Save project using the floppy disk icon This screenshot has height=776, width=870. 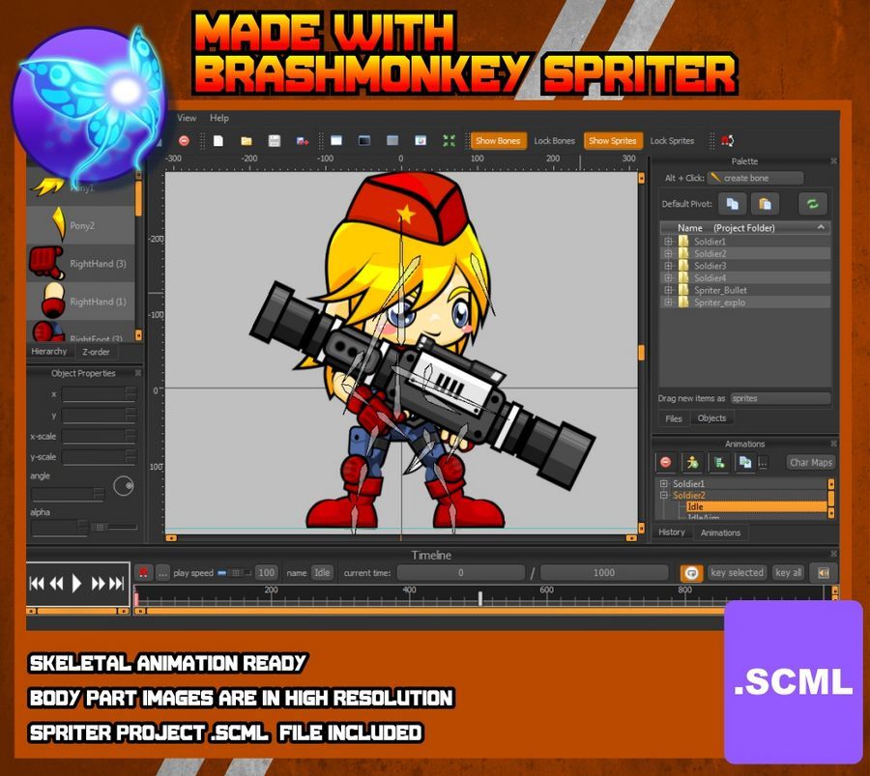[275, 141]
